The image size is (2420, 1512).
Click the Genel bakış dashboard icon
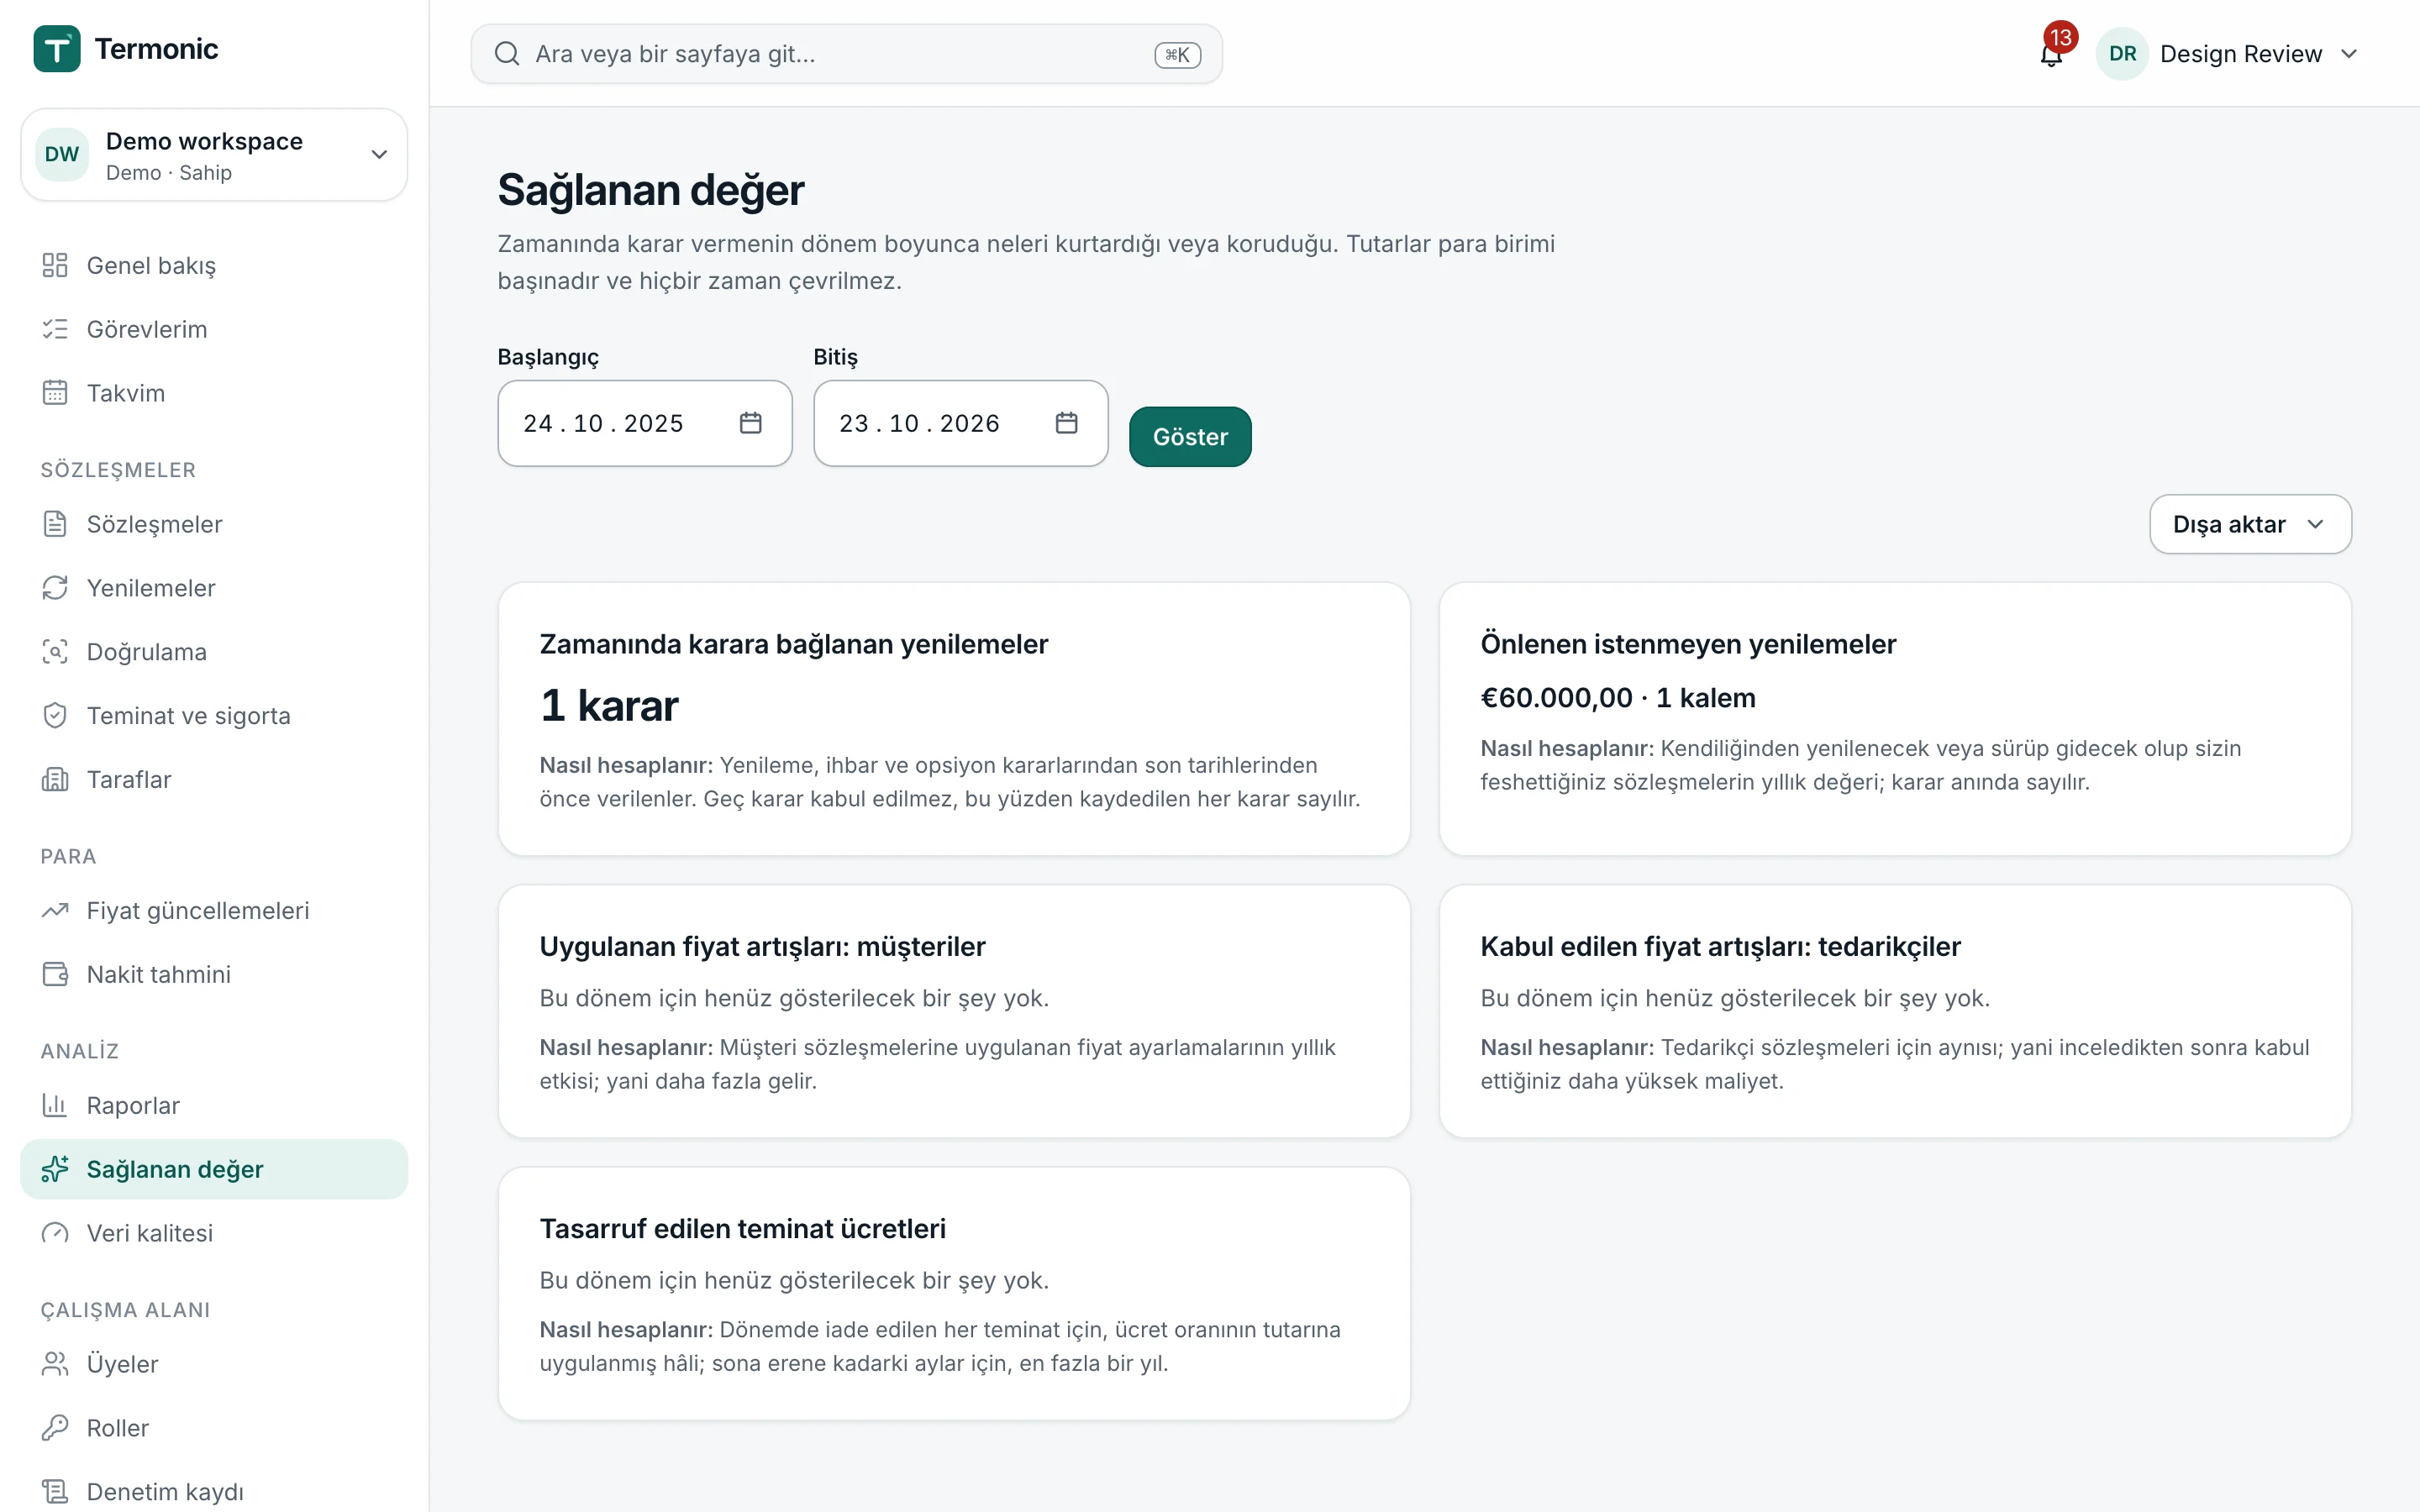pyautogui.click(x=55, y=265)
